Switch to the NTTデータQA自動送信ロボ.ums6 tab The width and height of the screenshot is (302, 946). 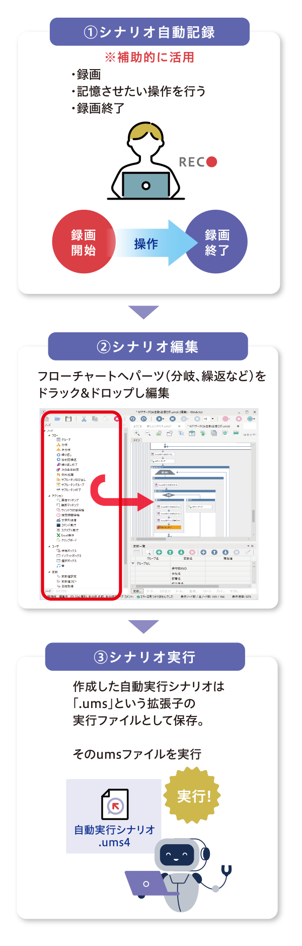click(x=209, y=426)
